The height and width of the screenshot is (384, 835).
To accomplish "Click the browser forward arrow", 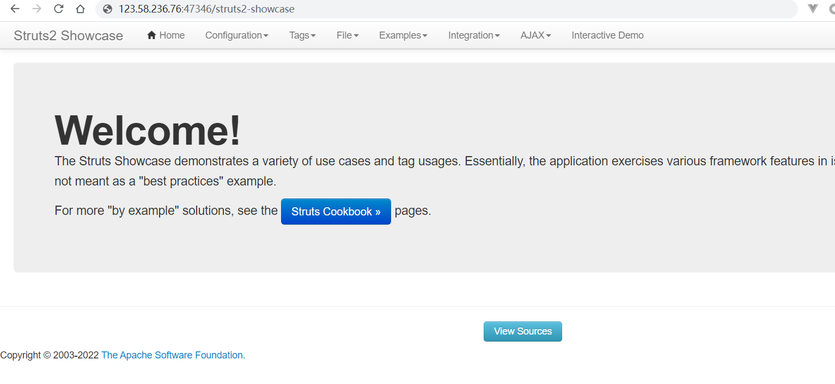I will pos(36,9).
